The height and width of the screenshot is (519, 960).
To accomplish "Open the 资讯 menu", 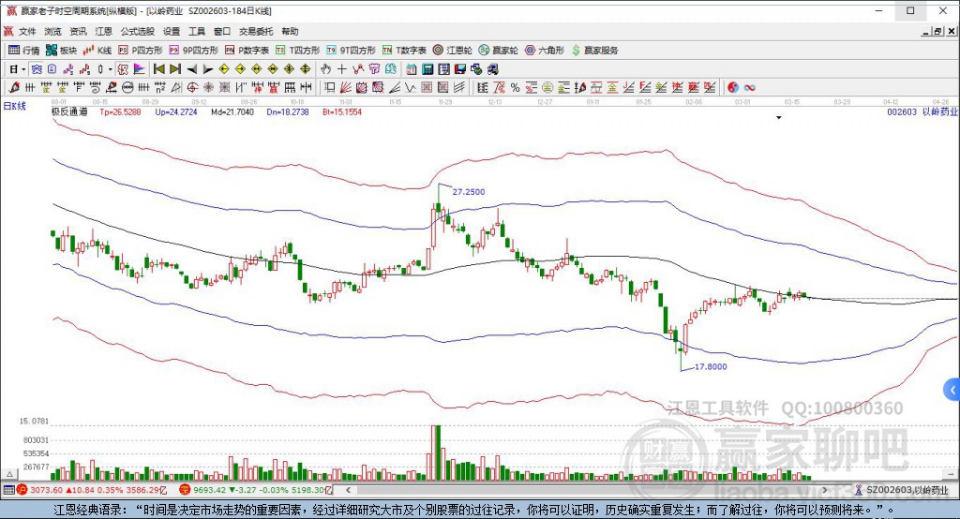I will [x=78, y=31].
